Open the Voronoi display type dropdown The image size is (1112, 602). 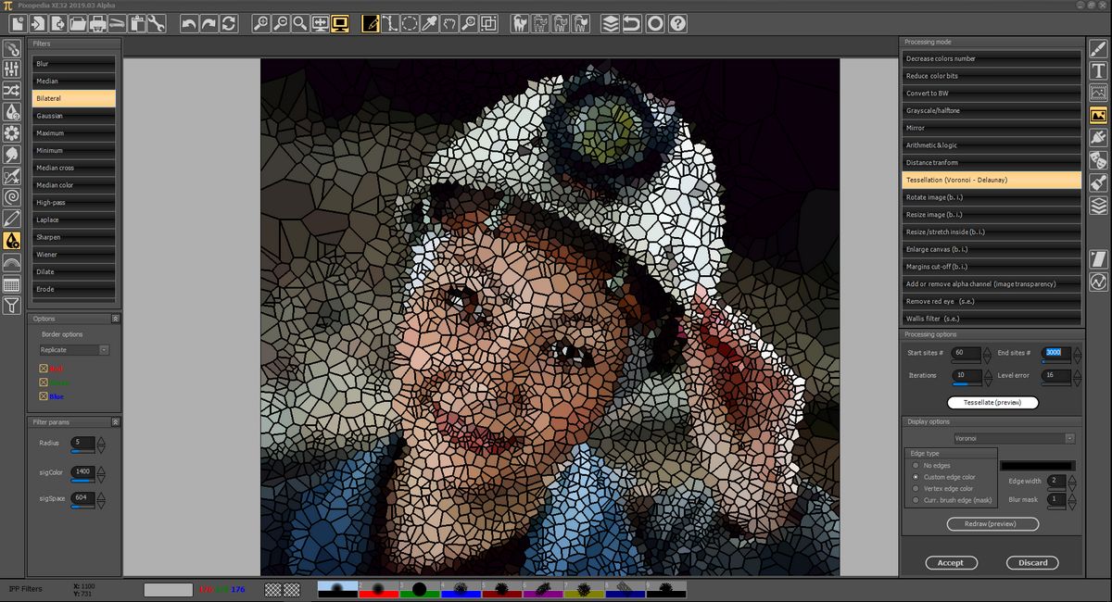[x=1015, y=438]
